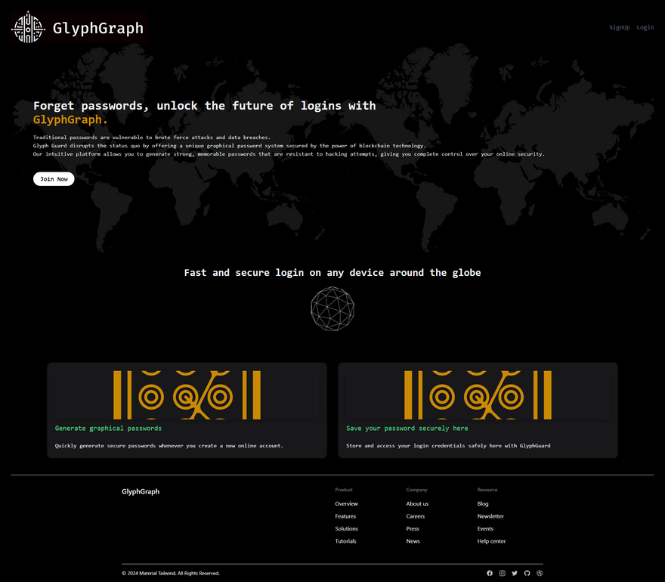Go to the Features footer link
Screen dimensions: 665x582
(345, 516)
